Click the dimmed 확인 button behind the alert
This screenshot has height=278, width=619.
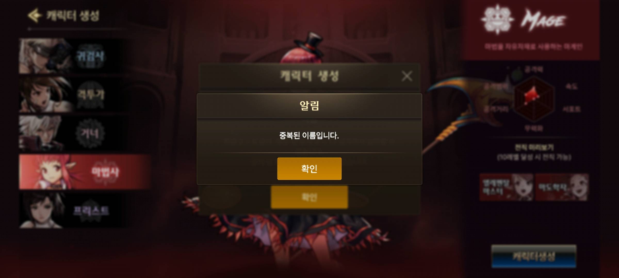point(309,197)
